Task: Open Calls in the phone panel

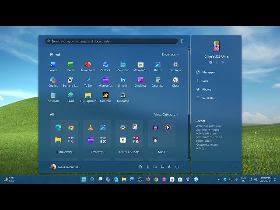Action: tap(202, 80)
